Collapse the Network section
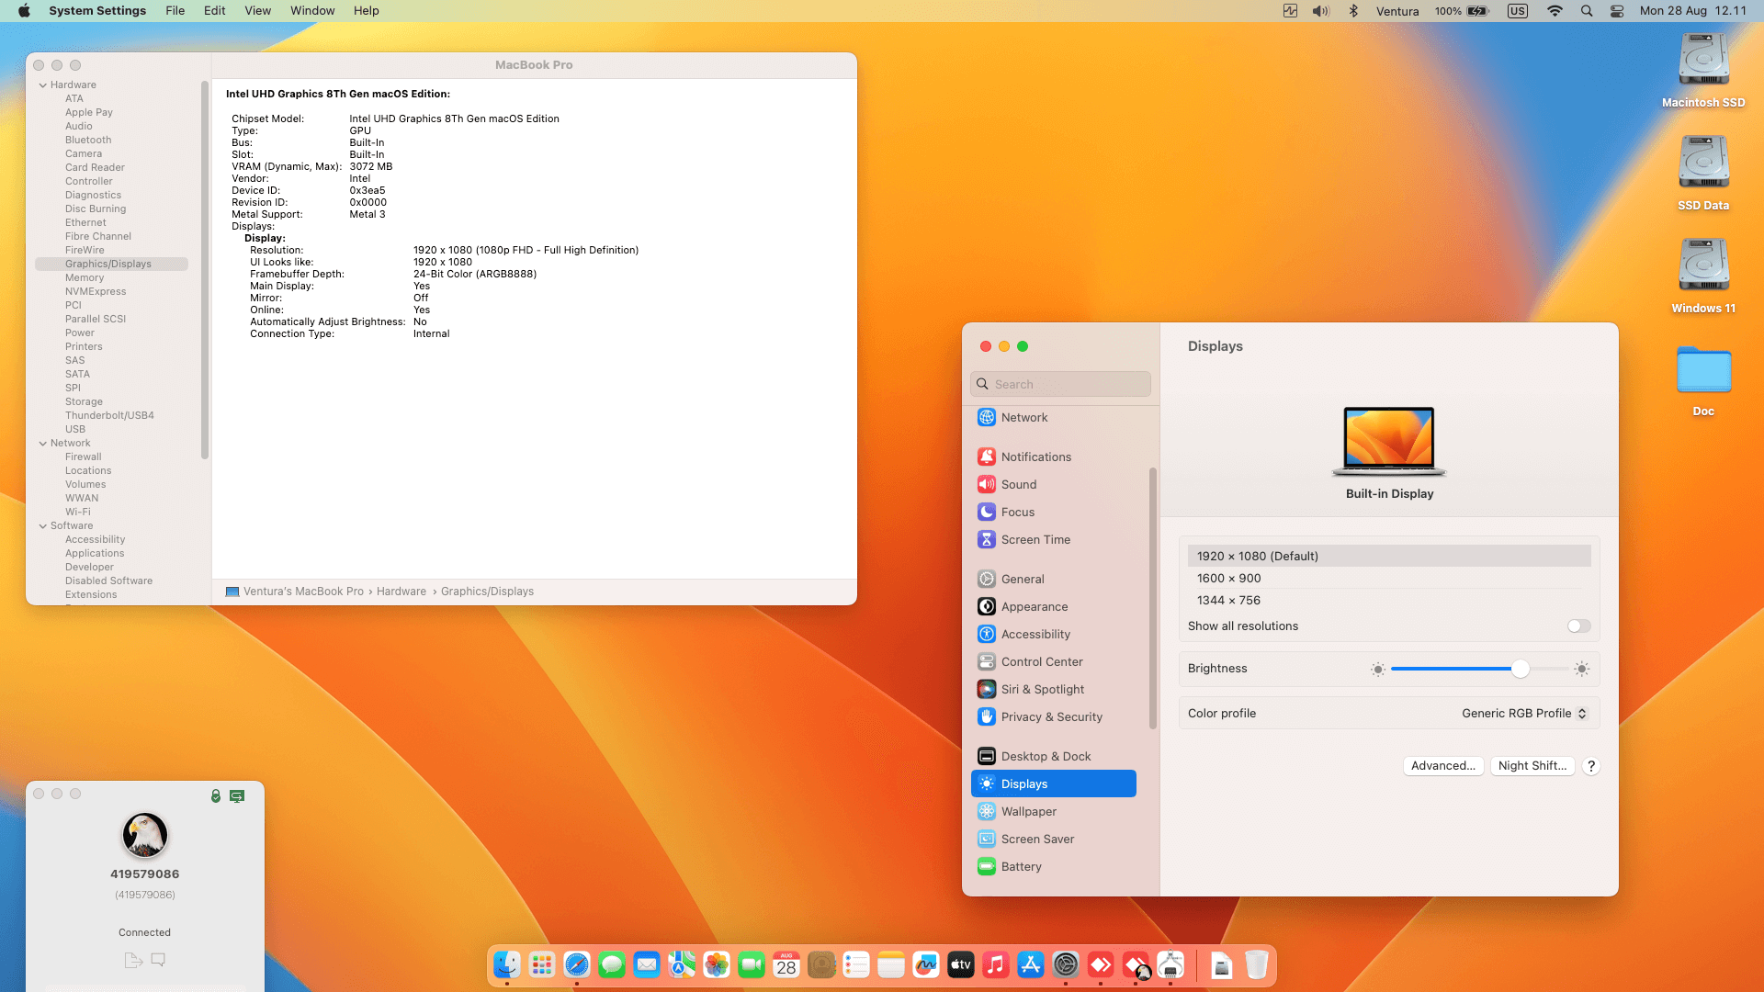The width and height of the screenshot is (1764, 992). click(42, 443)
